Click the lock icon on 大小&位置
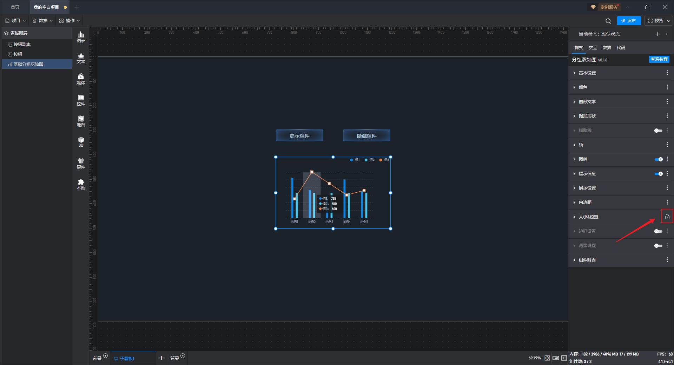This screenshot has width=674, height=365. [x=667, y=217]
